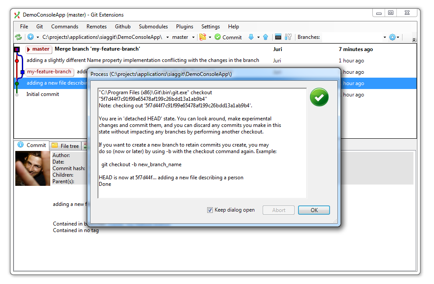Click the blue square graph node for my-feature-branch
This screenshot has height=284, width=434.
22,72
